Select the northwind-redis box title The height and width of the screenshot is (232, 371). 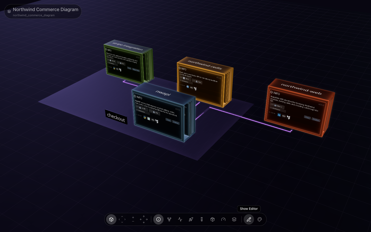coord(205,65)
